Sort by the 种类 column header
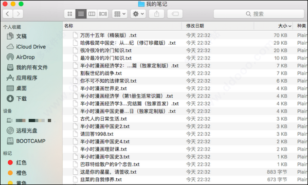308x185 pixels. coord(301,26)
